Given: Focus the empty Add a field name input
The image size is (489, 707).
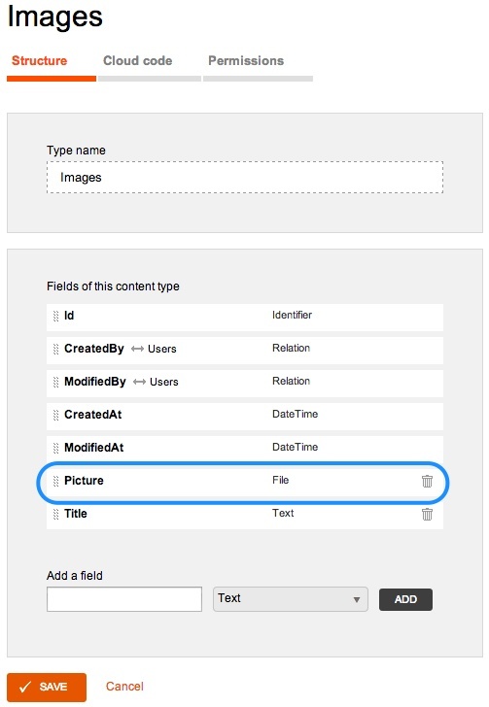Looking at the screenshot, I should [124, 599].
